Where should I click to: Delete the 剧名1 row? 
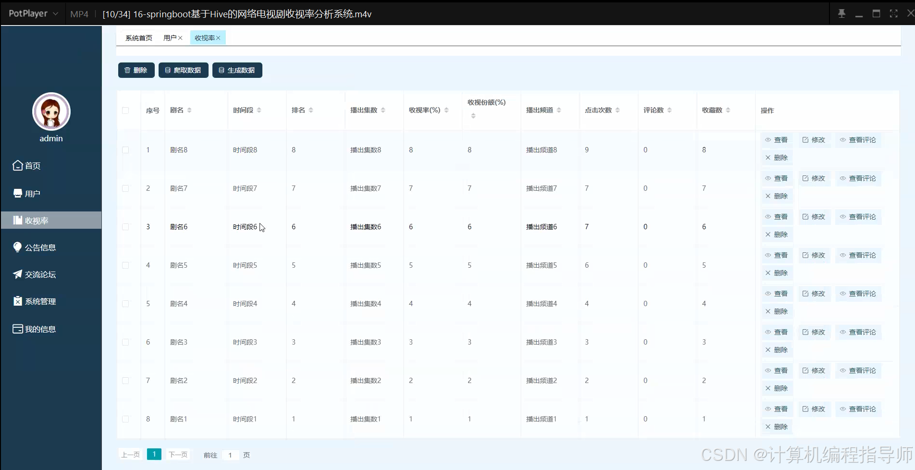[x=776, y=427]
